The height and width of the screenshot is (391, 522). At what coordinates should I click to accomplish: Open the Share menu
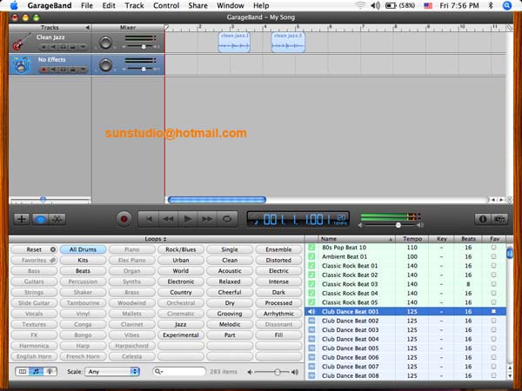point(197,6)
